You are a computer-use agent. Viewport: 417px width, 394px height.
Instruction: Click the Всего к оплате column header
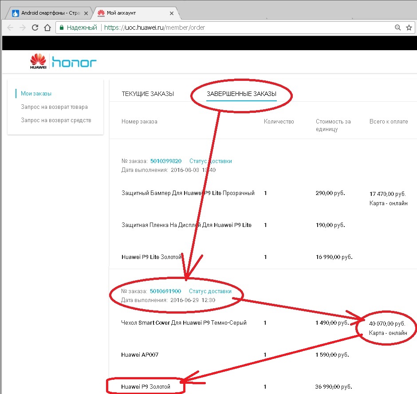click(x=389, y=121)
